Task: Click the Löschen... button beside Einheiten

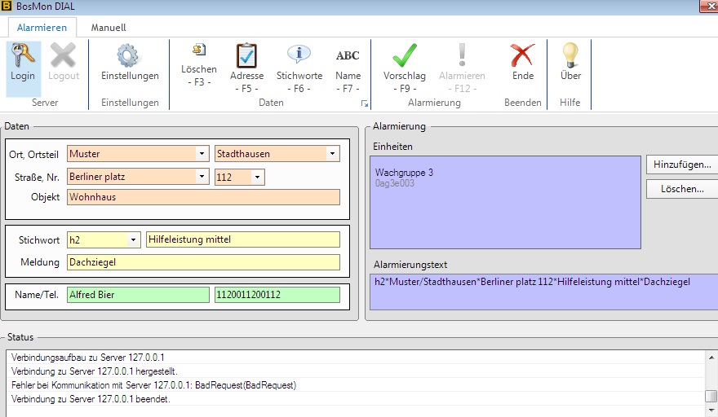Action: click(x=681, y=189)
